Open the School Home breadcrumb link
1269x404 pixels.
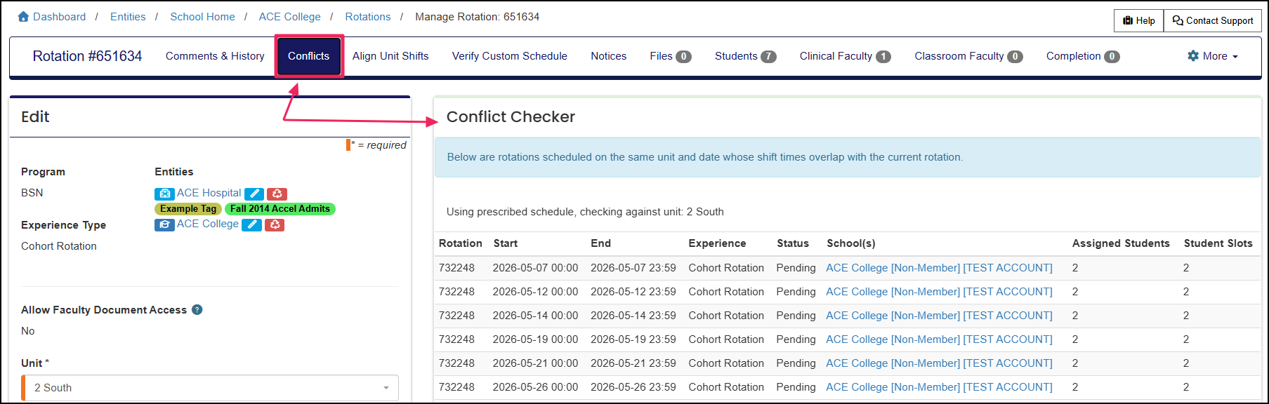pos(202,17)
